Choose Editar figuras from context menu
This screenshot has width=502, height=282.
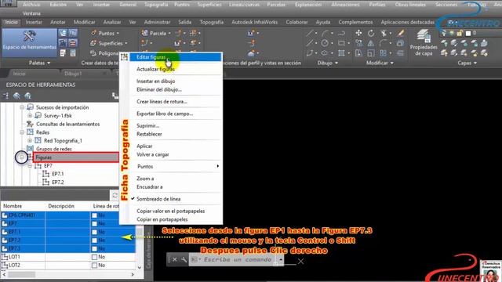[176, 57]
